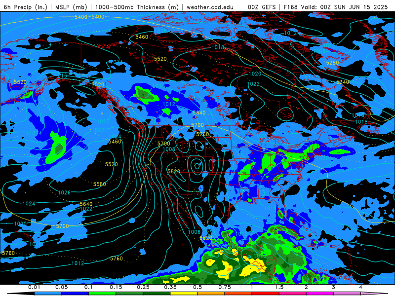Select the yellow 0.35–0.5 legend swatch
The width and height of the screenshot is (395, 296).
[x=184, y=294]
